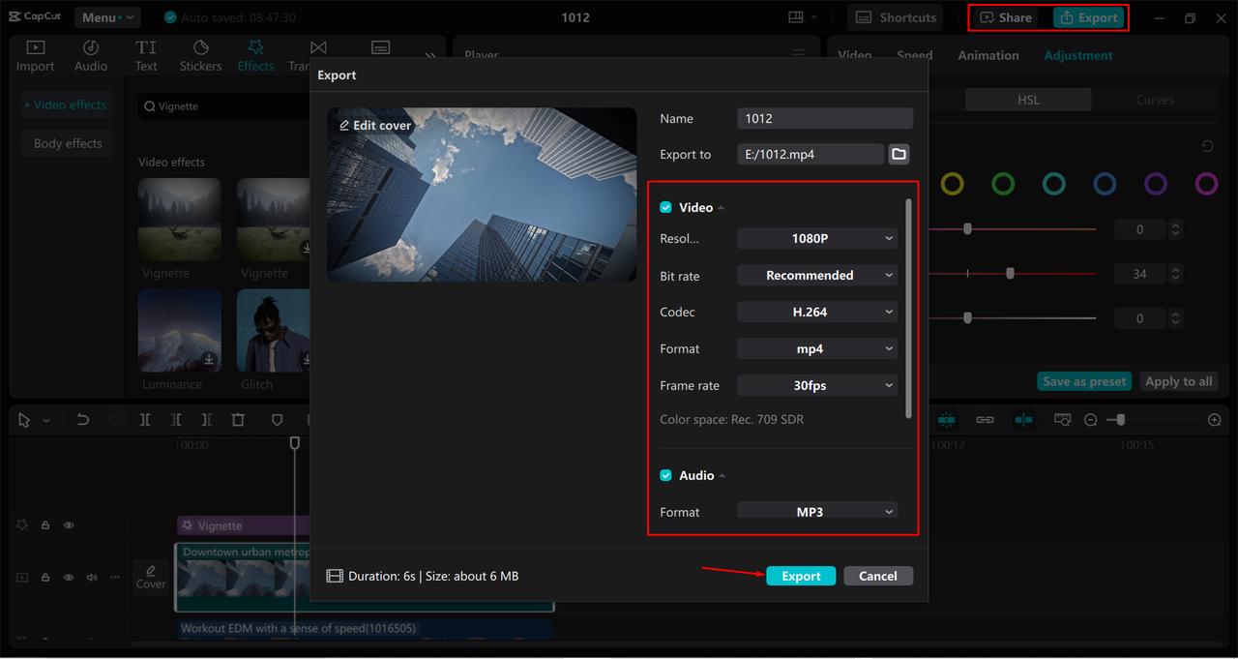
Task: Switch to the Curves sub-tab
Action: [x=1155, y=100]
